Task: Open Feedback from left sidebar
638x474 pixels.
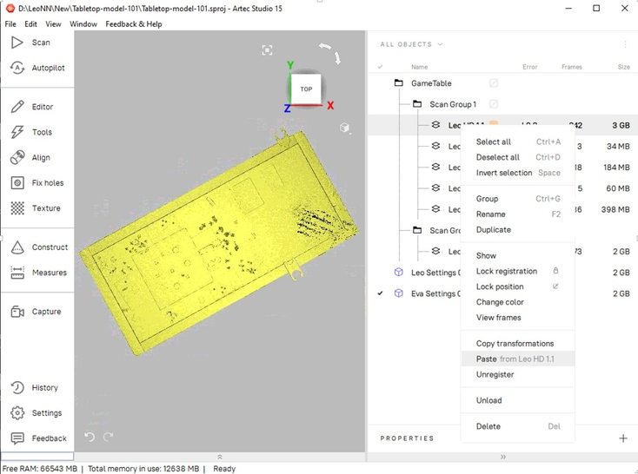Action: pos(38,438)
